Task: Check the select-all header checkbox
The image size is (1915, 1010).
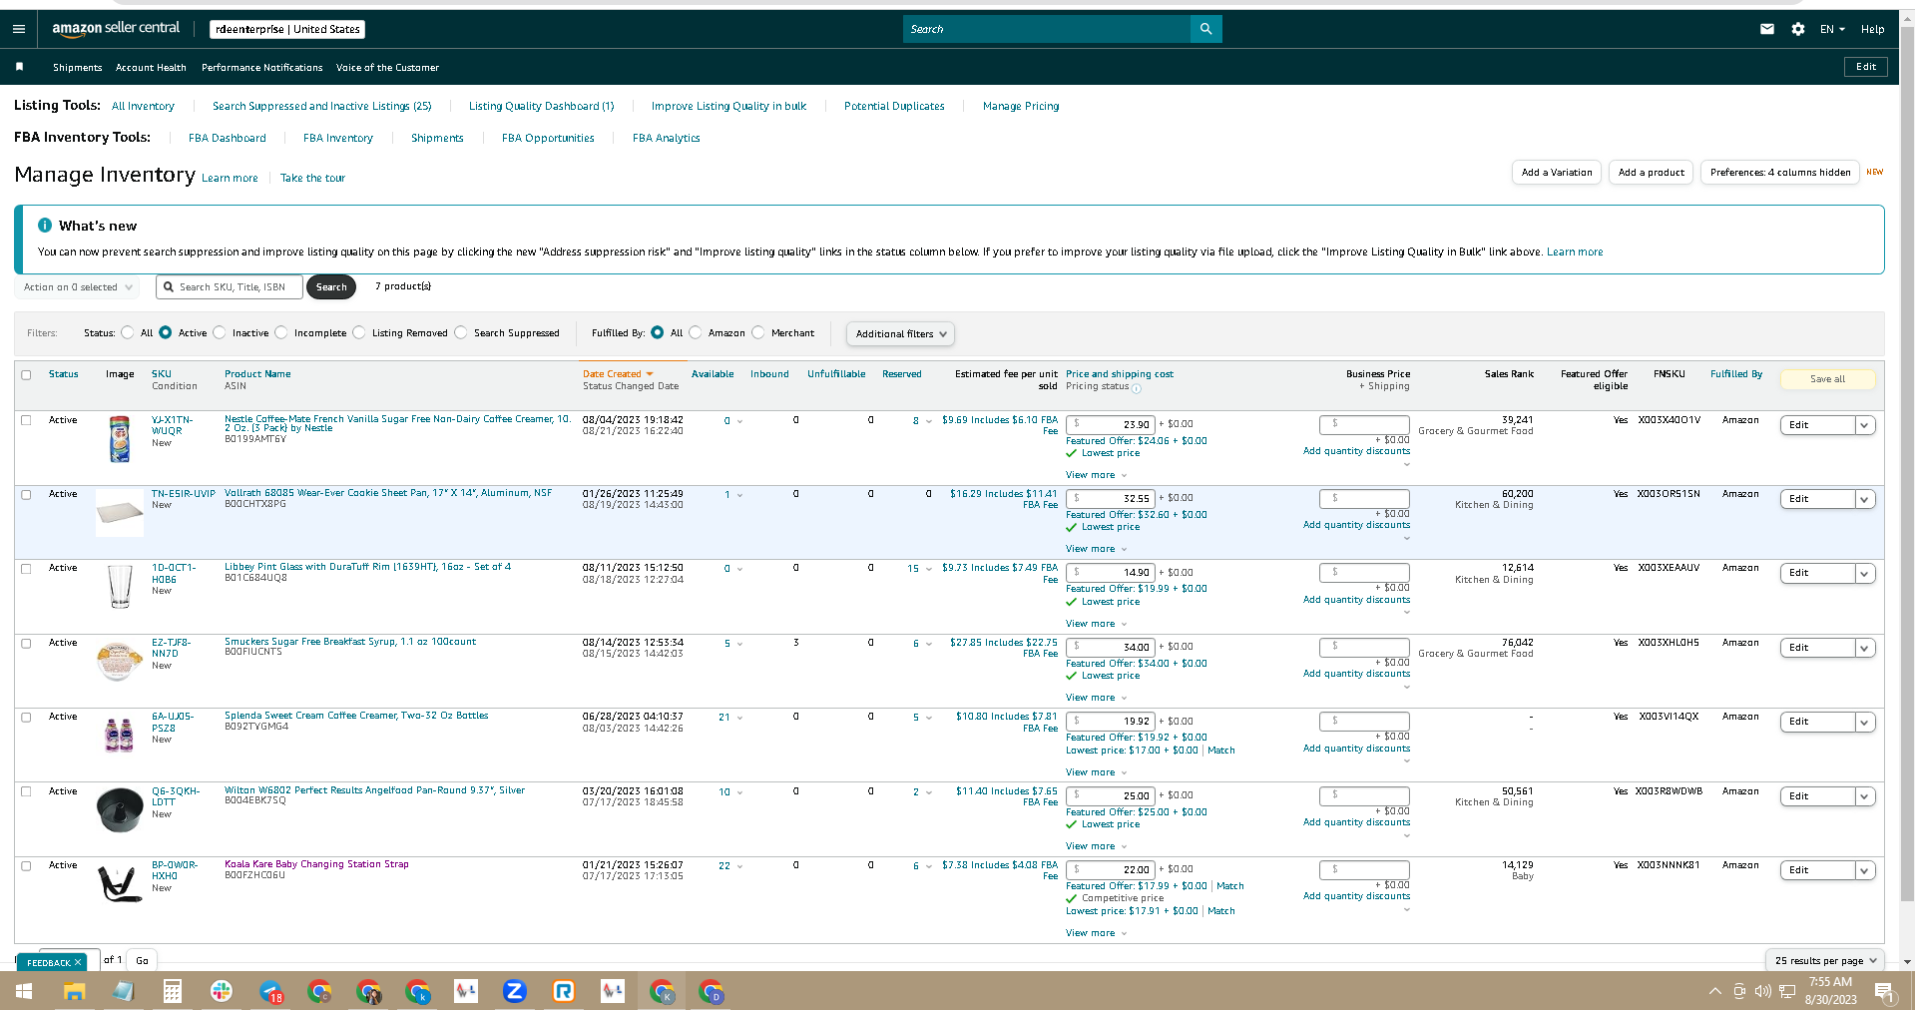Action: click(26, 375)
